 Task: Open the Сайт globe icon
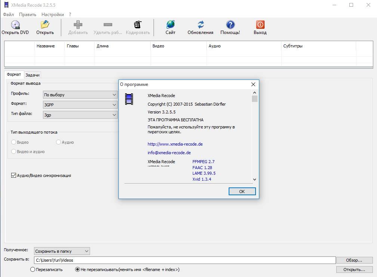click(170, 25)
